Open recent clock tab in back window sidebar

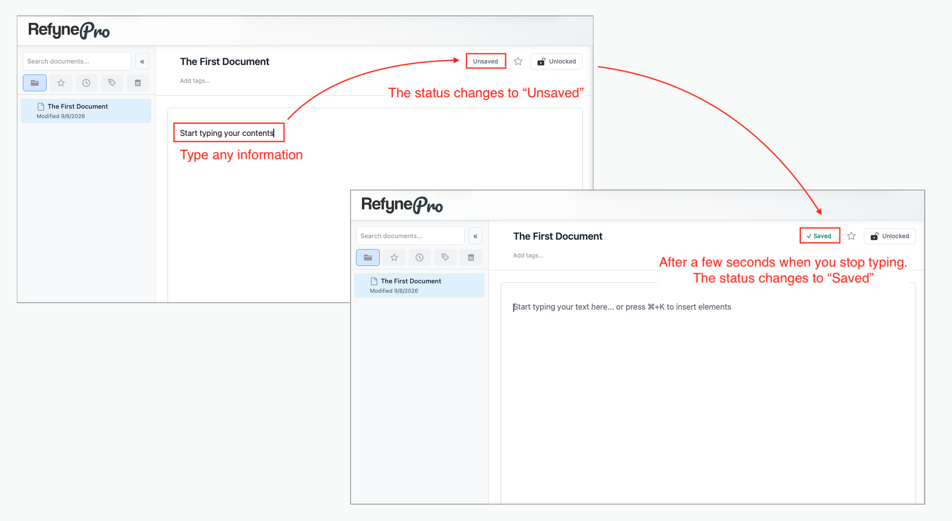click(86, 83)
